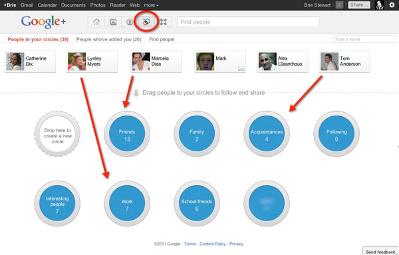The image size is (399, 255).
Task: Open the notifications counter box
Action: click(x=339, y=5)
